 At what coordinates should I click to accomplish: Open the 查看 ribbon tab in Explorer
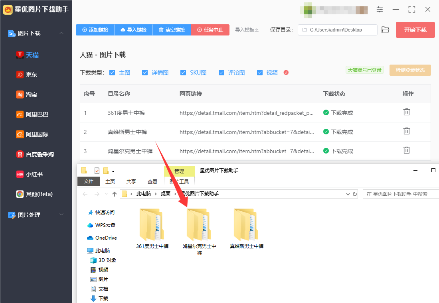click(x=152, y=181)
